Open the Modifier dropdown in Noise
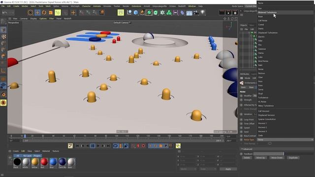The width and height of the screenshot is (315, 177). click(254, 96)
